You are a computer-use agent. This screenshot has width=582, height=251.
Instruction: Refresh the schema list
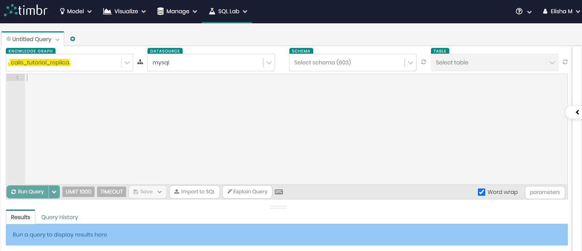pyautogui.click(x=423, y=62)
